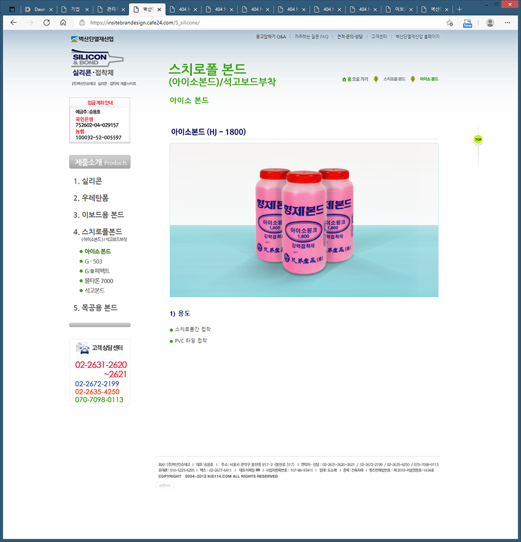
Task: Expand the 3. 이보드용 본드 category
Action: click(x=99, y=215)
